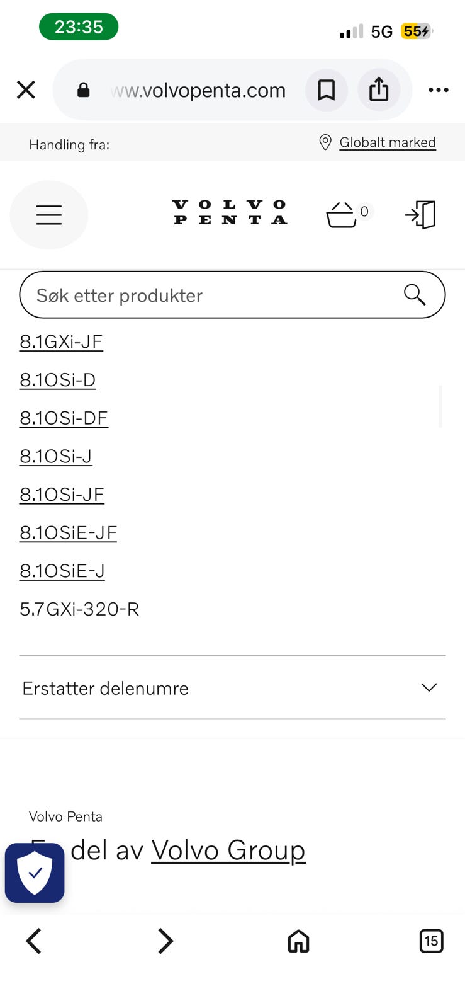Screen dimensions: 465x1008
Task: Open the 8.1GXi-JF engine link
Action: coord(61,341)
